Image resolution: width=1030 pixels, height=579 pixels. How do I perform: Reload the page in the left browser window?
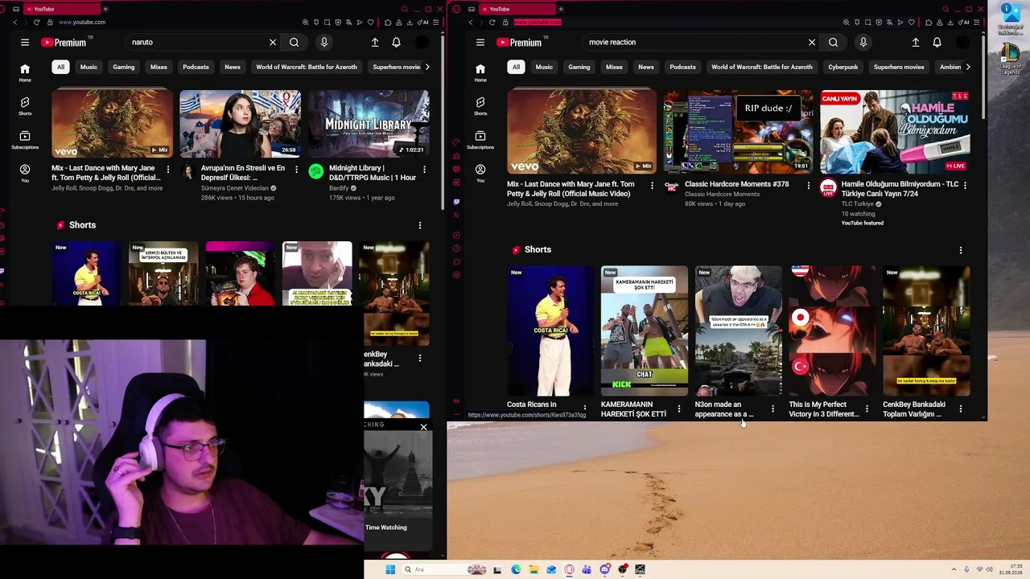click(x=36, y=23)
